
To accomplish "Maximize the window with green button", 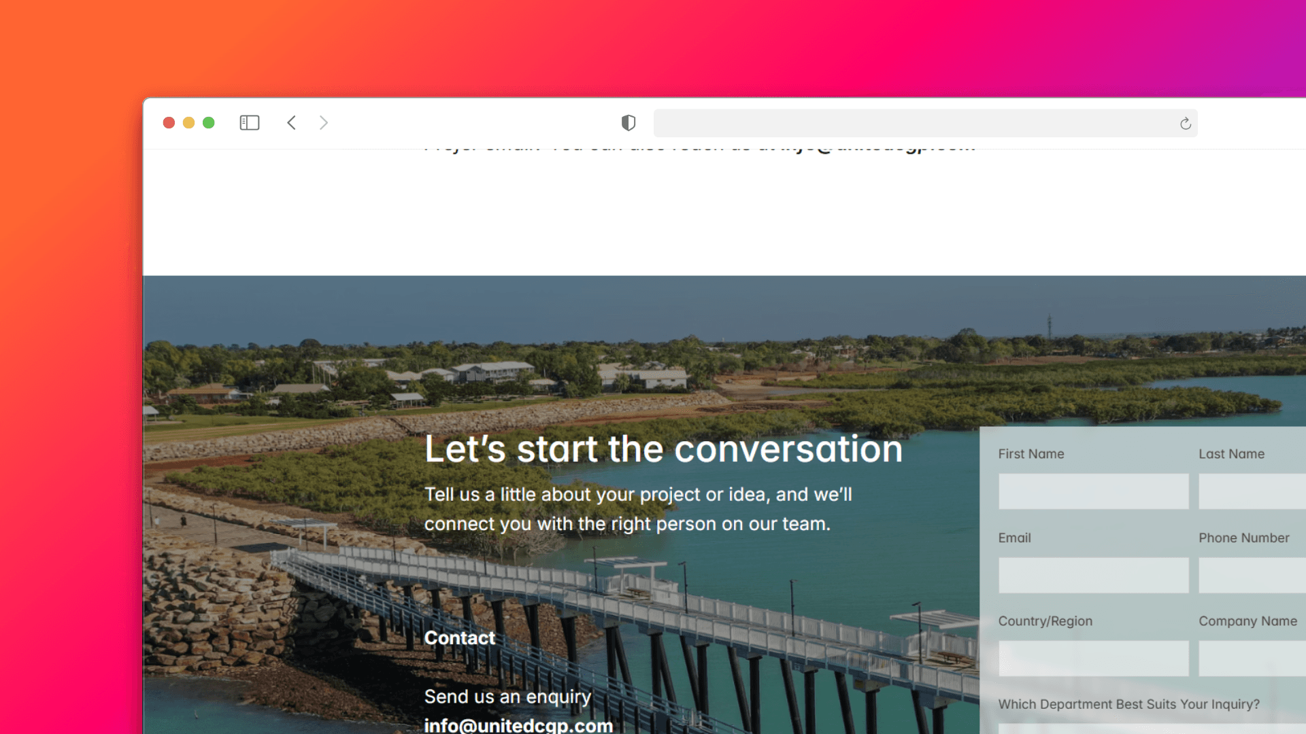I will [209, 123].
